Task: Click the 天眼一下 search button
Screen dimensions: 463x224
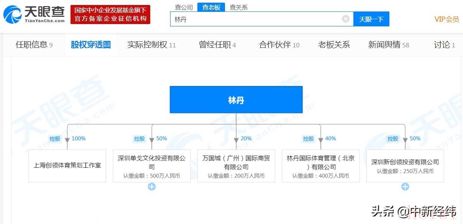Action: tap(371, 19)
